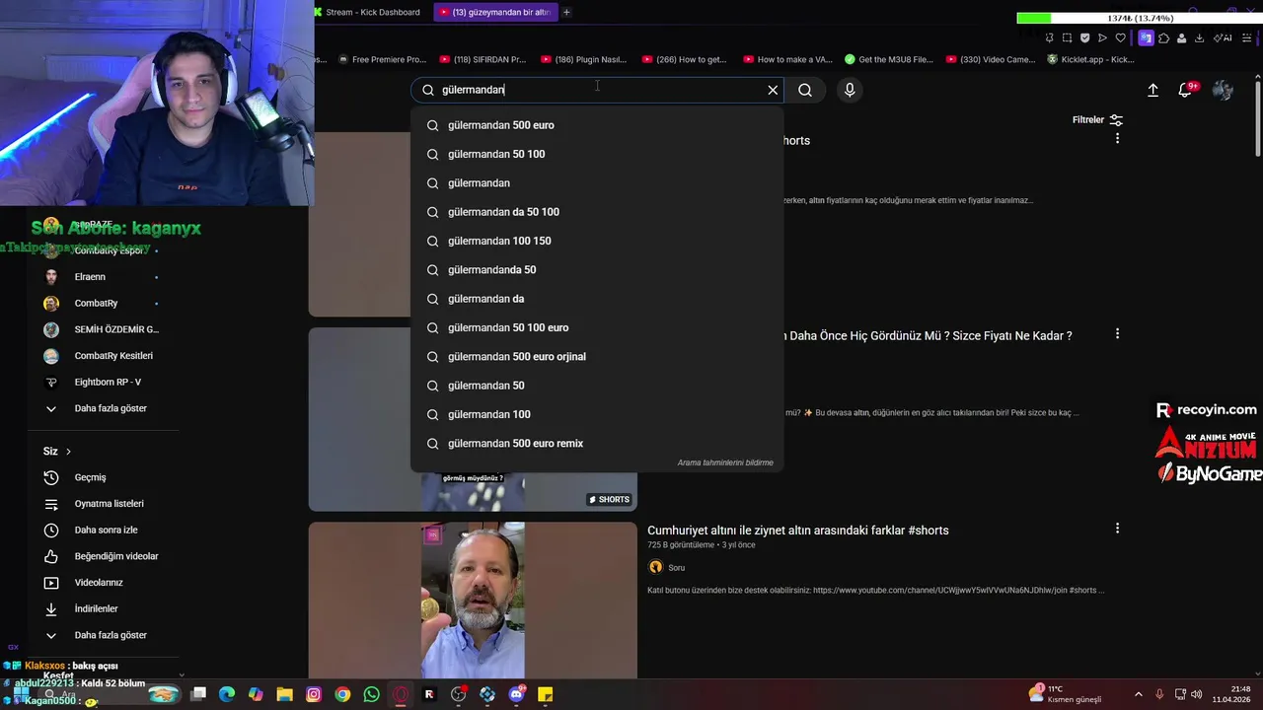Open a new browser tab with plus
The width and height of the screenshot is (1263, 710).
tap(566, 12)
